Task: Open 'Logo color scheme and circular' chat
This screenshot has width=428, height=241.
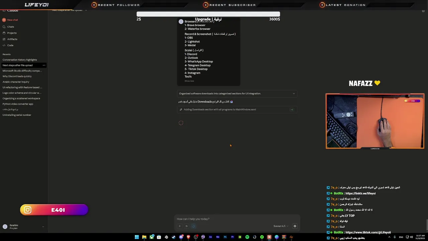Action: click(22, 93)
